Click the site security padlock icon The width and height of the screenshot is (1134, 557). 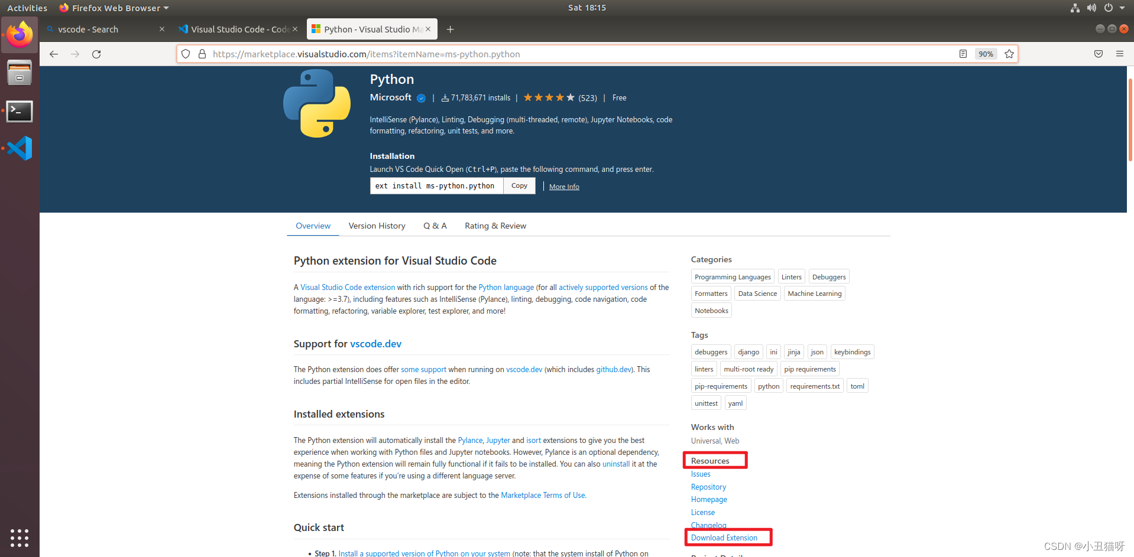coord(202,54)
